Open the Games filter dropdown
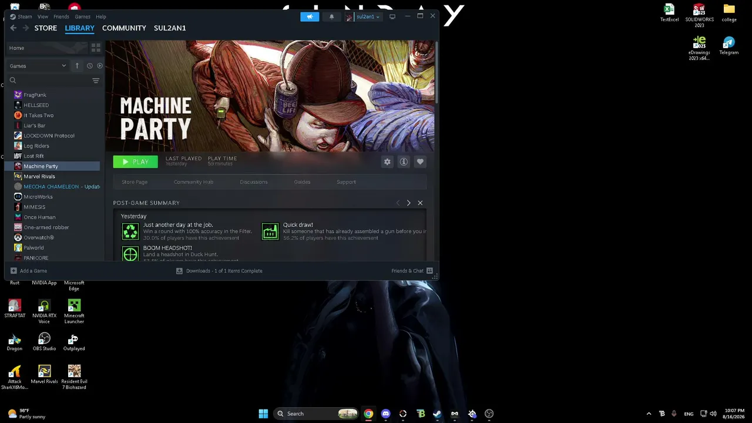Image resolution: width=752 pixels, height=423 pixels. pos(38,66)
